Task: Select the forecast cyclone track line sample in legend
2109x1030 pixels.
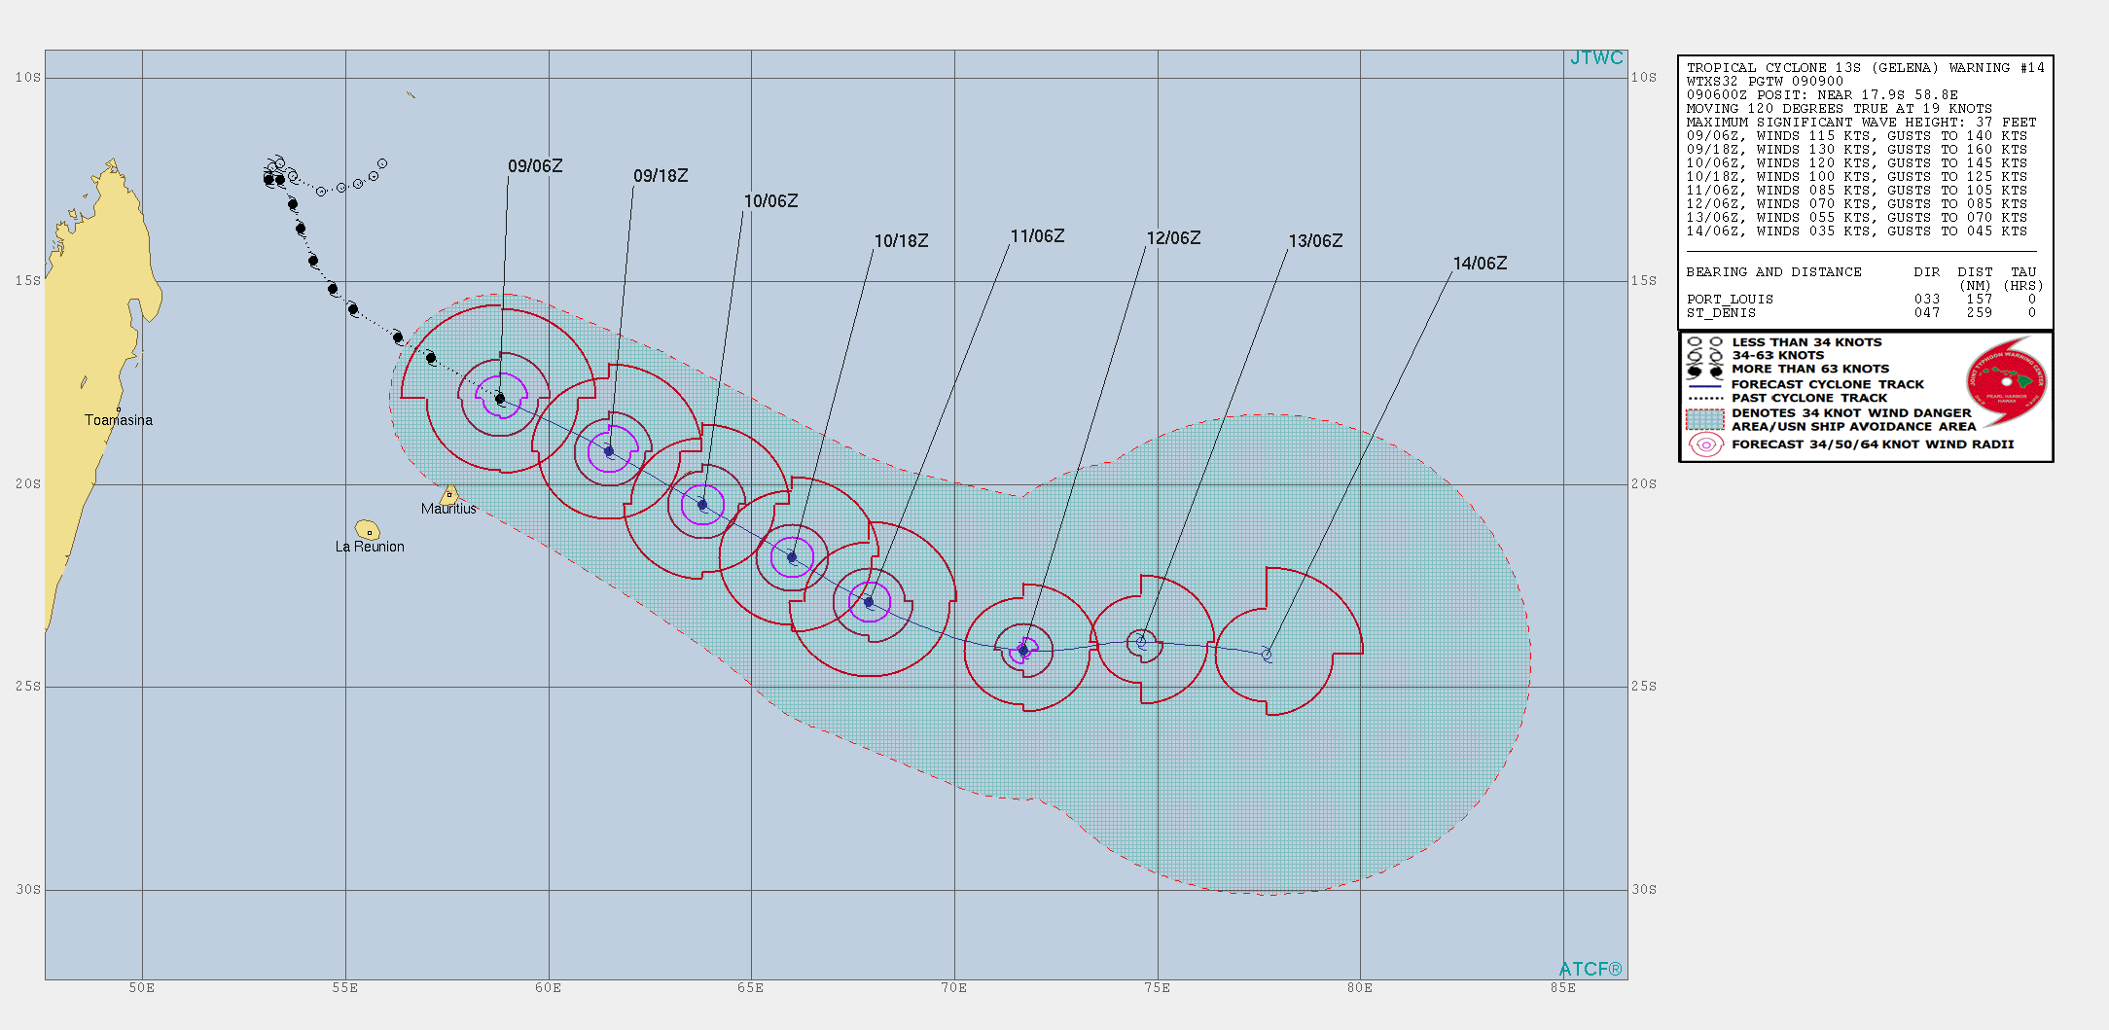Action: click(x=1705, y=385)
